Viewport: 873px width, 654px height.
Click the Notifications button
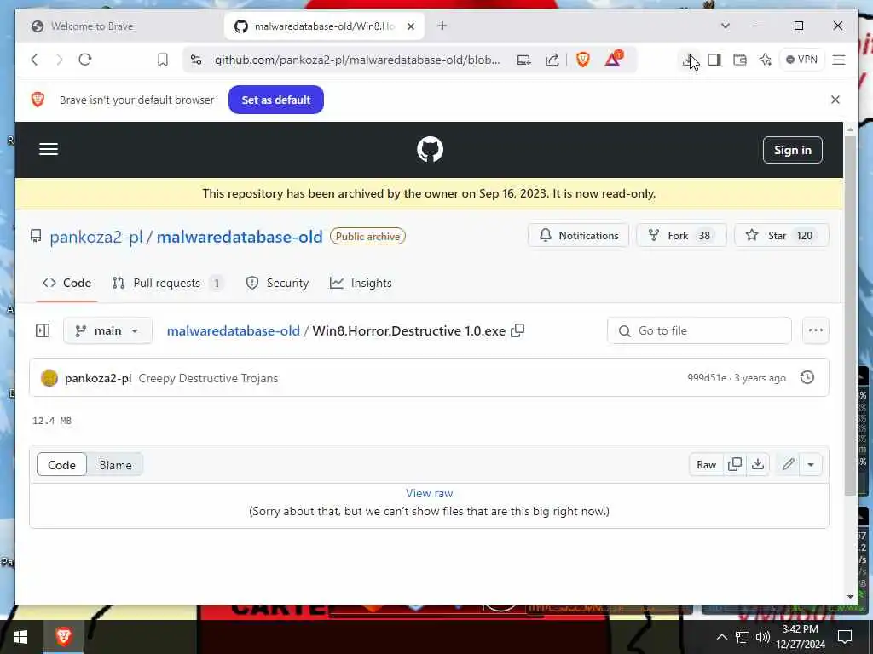579,236
